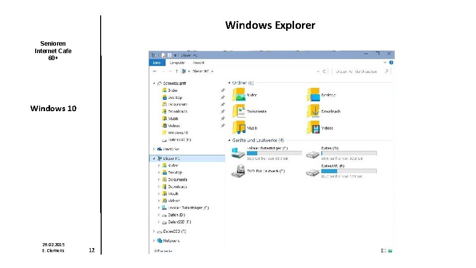
Task: Open the Dokumente folder icon
Action: coord(239,111)
